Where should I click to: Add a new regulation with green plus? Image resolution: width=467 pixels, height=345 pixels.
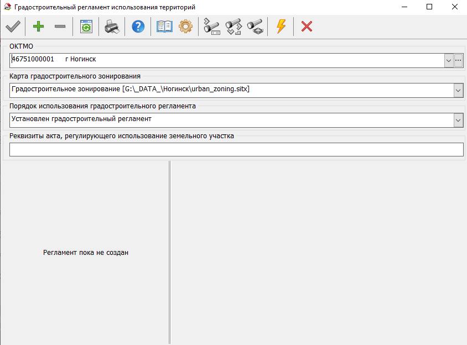(x=39, y=27)
